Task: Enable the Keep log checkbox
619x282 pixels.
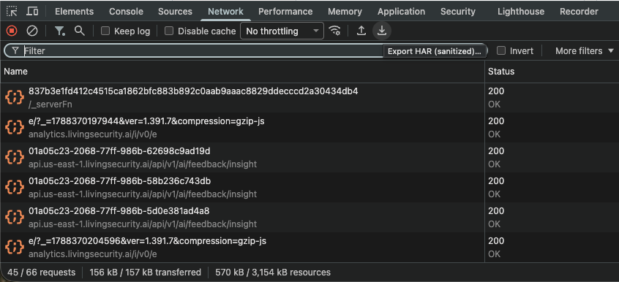Action: coord(105,31)
